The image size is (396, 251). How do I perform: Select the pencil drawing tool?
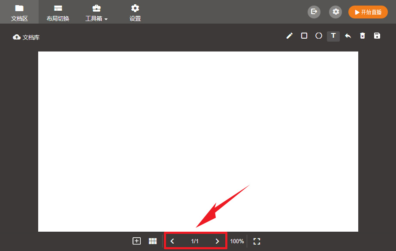[290, 36]
